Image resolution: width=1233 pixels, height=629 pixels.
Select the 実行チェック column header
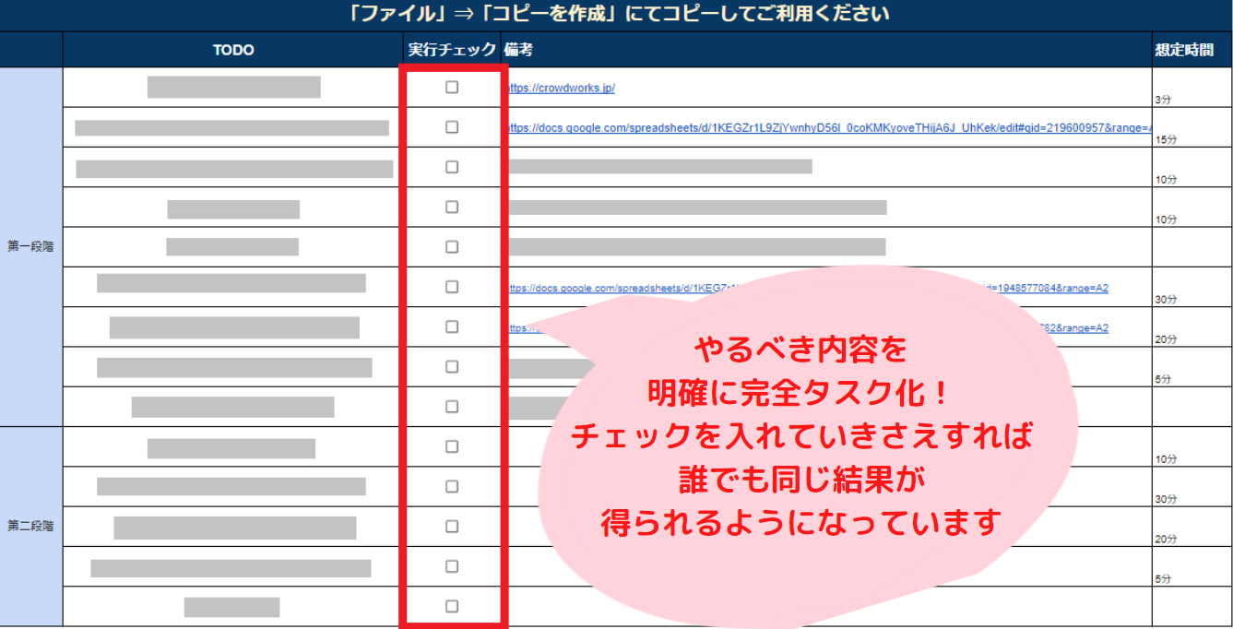[x=452, y=50]
